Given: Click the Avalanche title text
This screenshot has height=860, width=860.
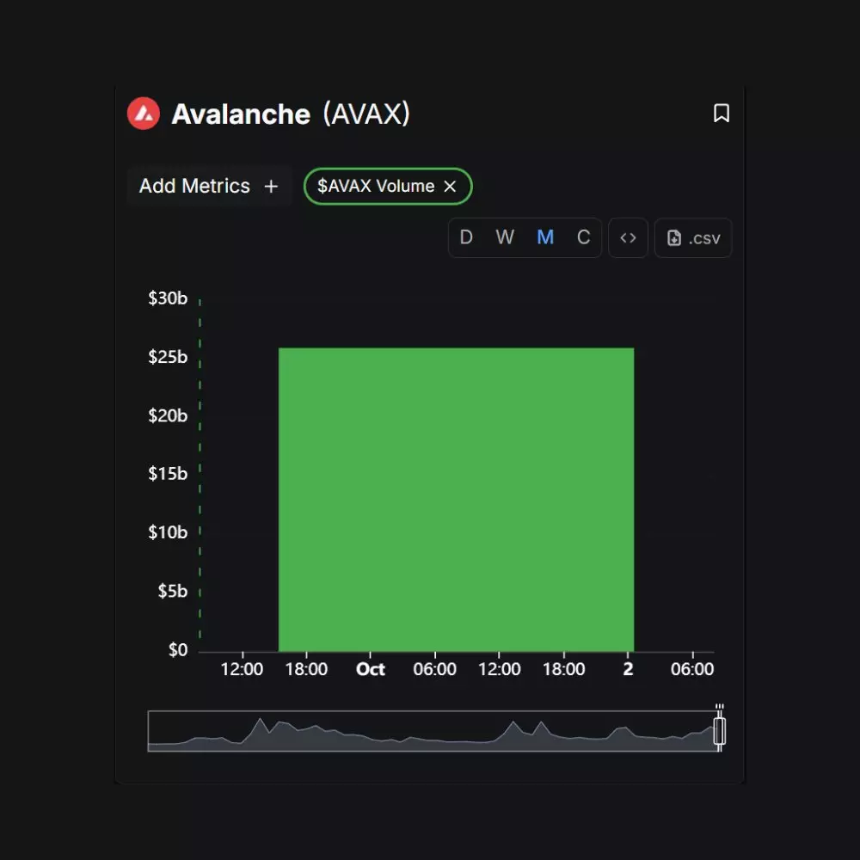Looking at the screenshot, I should pyautogui.click(x=241, y=114).
